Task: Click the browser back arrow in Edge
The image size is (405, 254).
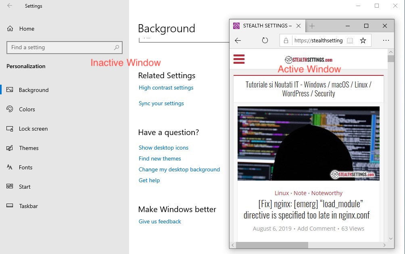Action: click(238, 40)
